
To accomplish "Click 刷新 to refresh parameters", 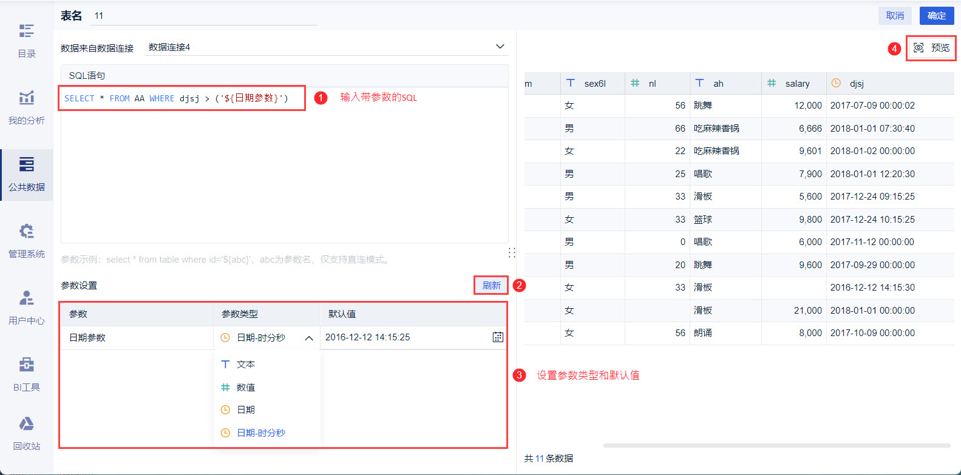I will 491,285.
